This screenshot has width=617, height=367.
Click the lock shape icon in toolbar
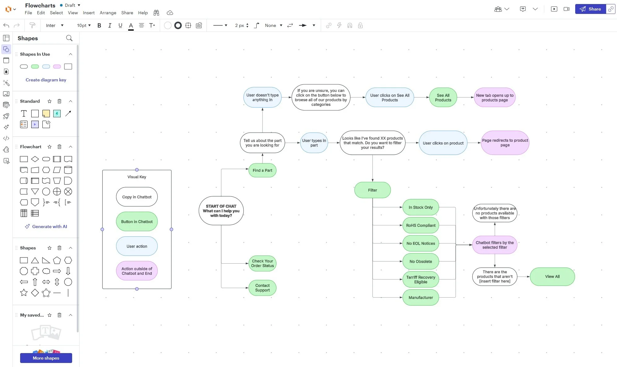[x=360, y=25]
